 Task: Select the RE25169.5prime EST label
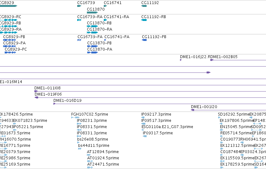pos(15,164)
